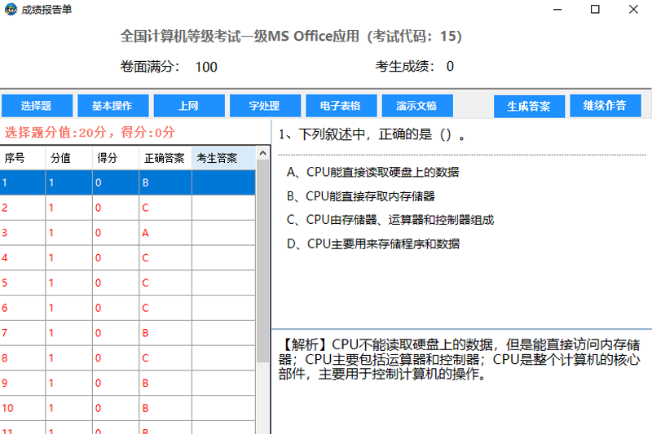
Task: Switch to the 字处理 section
Action: click(x=265, y=106)
